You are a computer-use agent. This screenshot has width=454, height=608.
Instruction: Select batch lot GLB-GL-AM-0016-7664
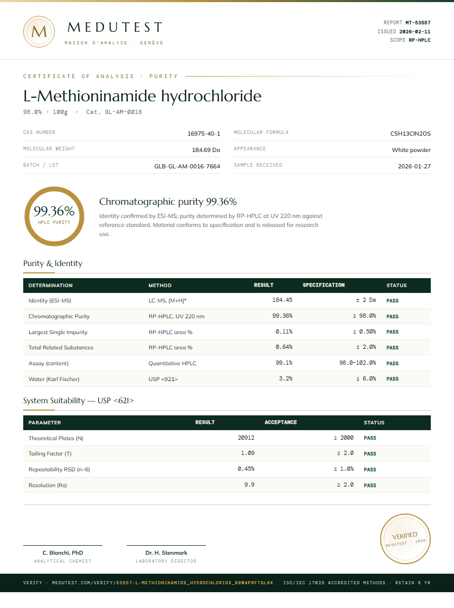pos(187,166)
